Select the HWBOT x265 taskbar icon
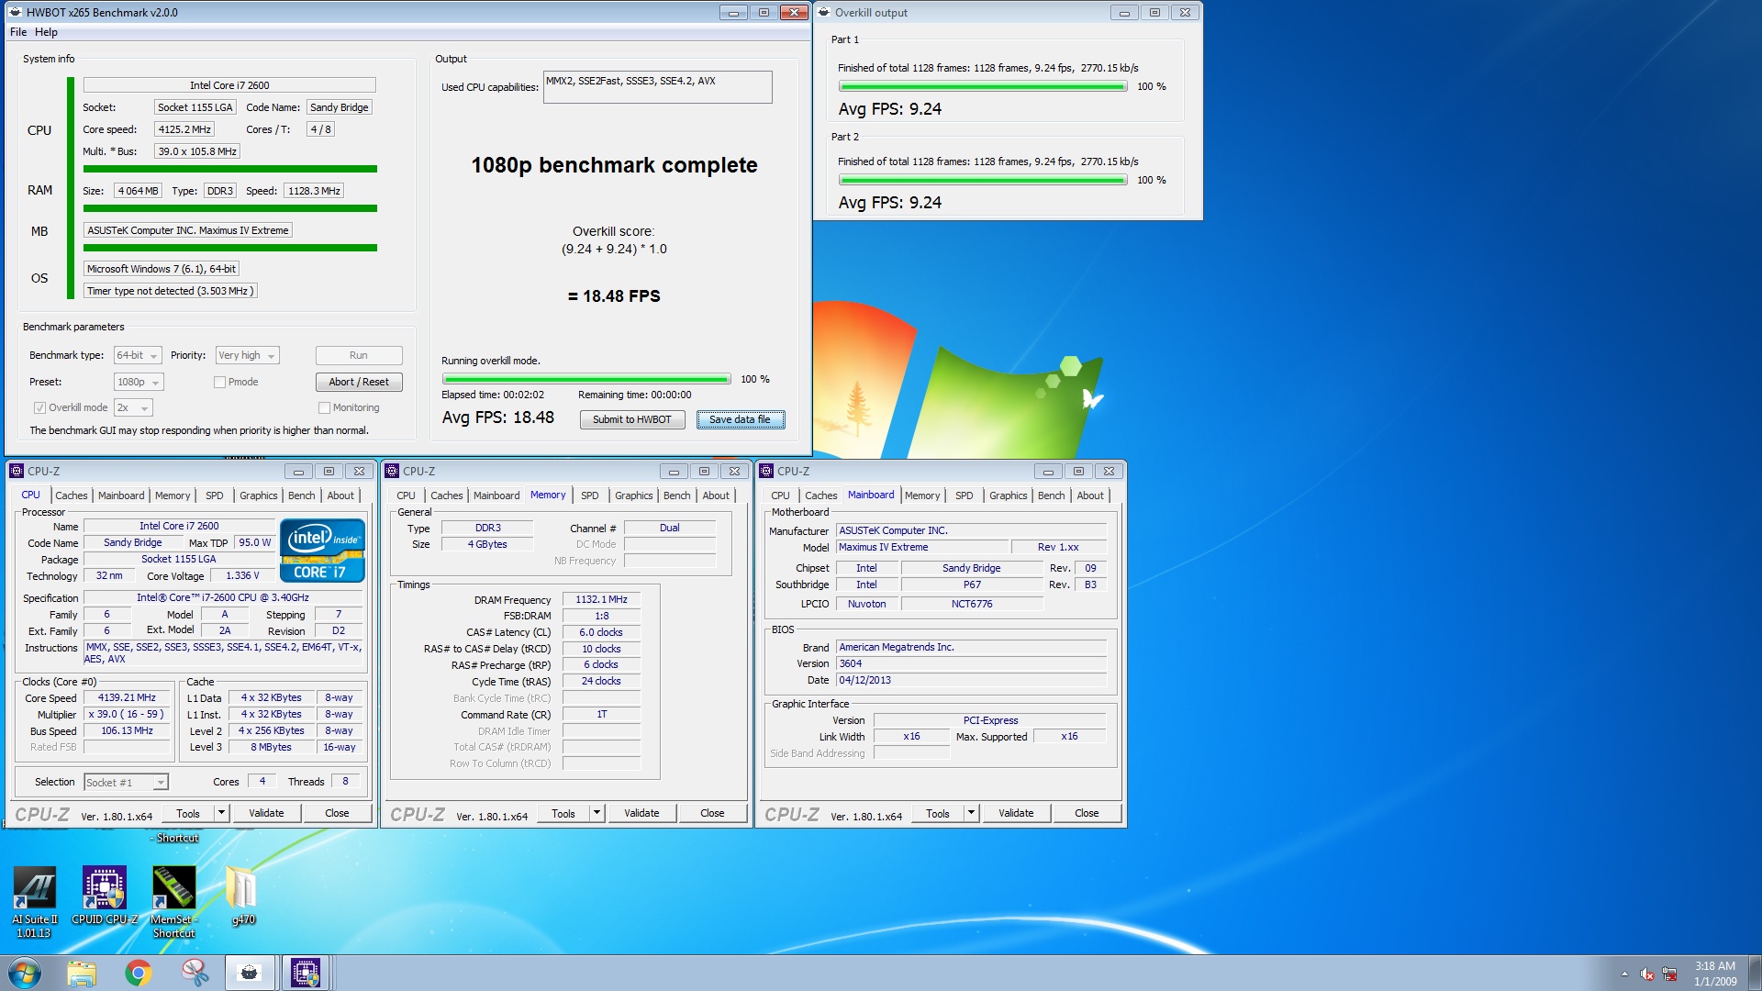Screen dimensions: 1762x991 coord(249,973)
